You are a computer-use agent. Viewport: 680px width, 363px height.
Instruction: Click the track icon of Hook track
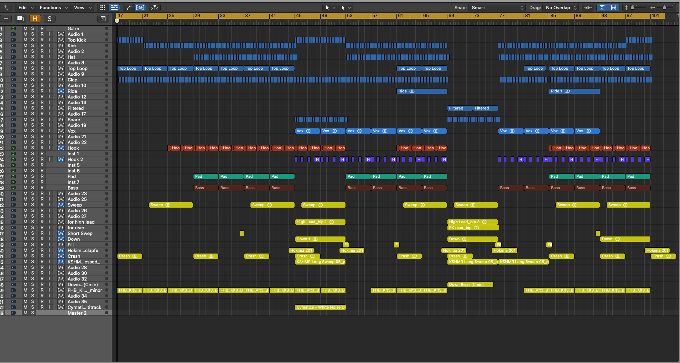(13, 148)
